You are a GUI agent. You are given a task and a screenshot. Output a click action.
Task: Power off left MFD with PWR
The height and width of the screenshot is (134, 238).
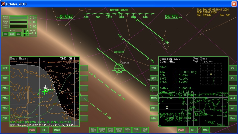pos(32,130)
